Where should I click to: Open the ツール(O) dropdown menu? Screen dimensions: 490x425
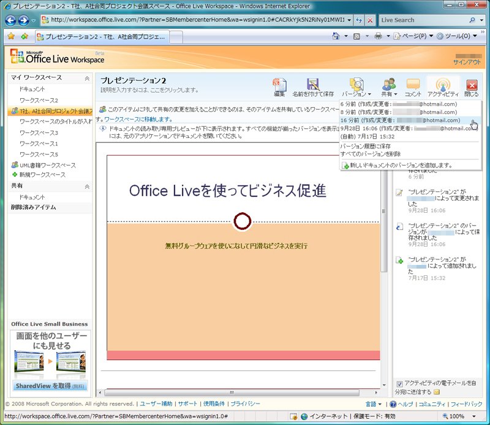click(456, 36)
